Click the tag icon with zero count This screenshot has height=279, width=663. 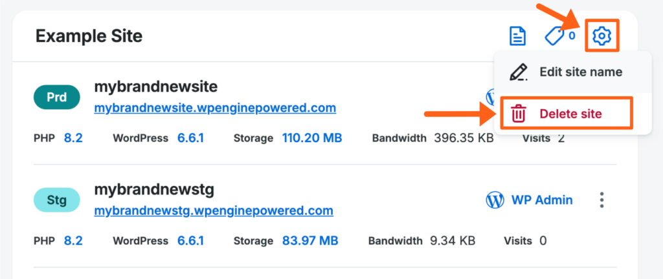pyautogui.click(x=556, y=36)
